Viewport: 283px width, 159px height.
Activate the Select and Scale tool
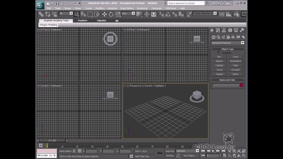coord(118,14)
